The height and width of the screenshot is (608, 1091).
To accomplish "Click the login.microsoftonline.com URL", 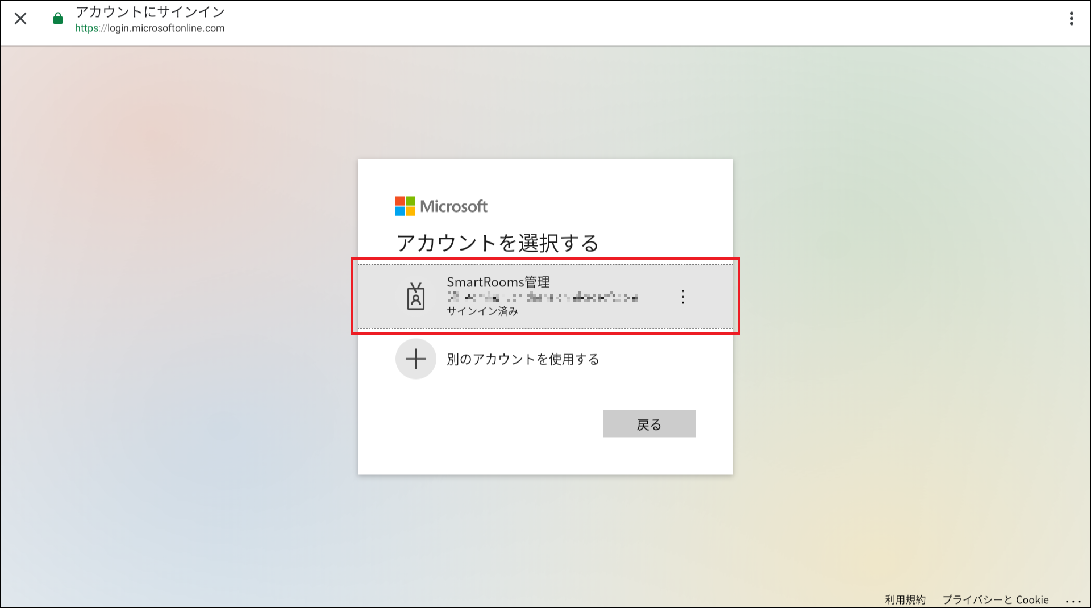I will (x=150, y=28).
